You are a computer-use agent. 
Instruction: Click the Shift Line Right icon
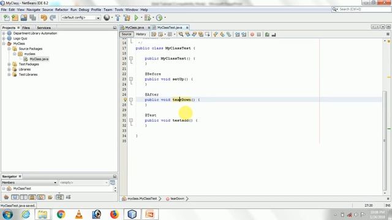pyautogui.click(x=244, y=34)
